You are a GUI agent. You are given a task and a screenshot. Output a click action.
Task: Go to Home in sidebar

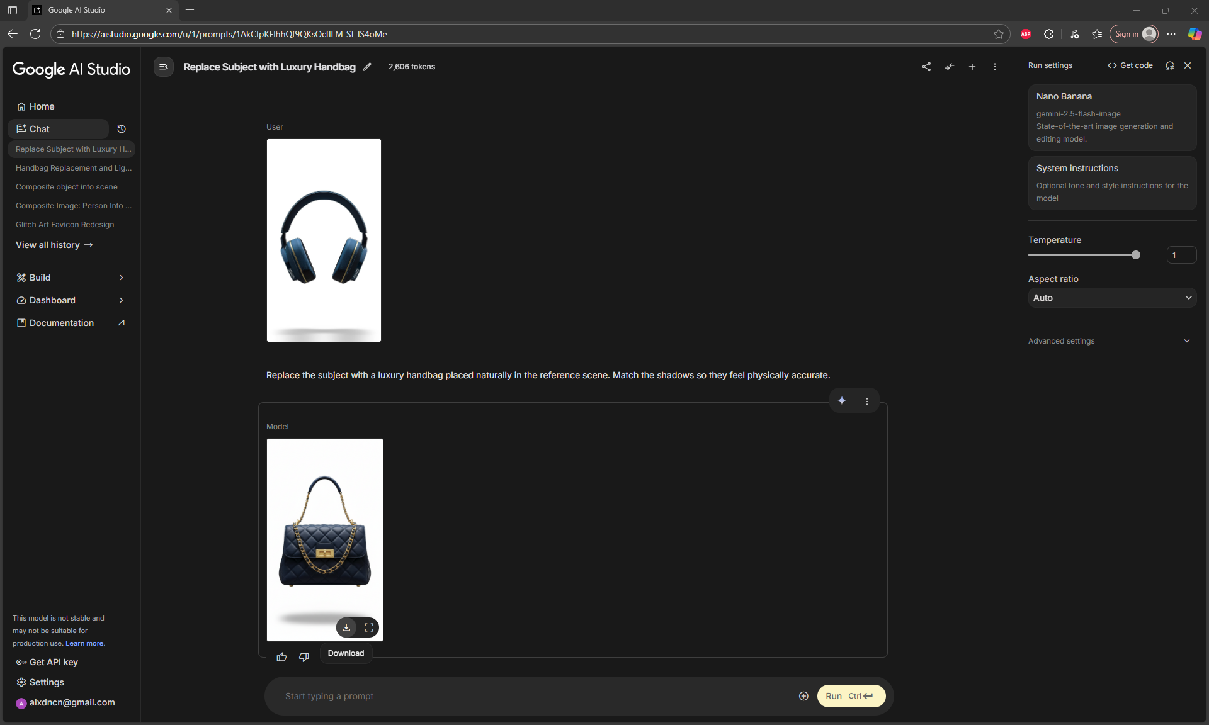[x=42, y=106]
